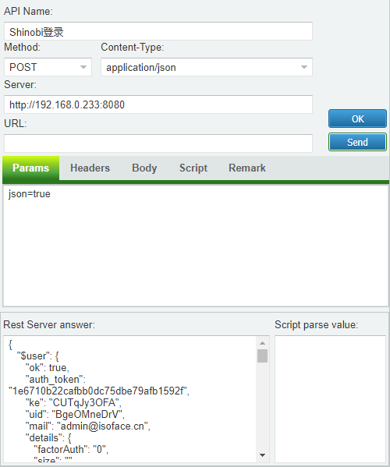Focus the API Name input field
390x467 pixels.
click(x=158, y=31)
